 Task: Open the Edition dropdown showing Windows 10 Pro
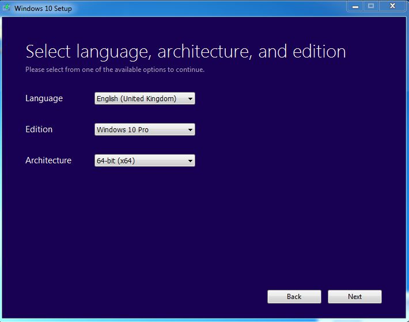pyautogui.click(x=145, y=129)
